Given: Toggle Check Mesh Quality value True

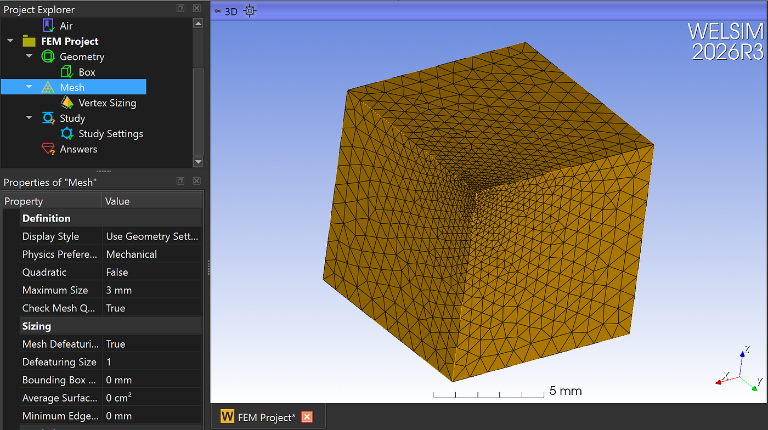Looking at the screenshot, I should click(x=153, y=308).
